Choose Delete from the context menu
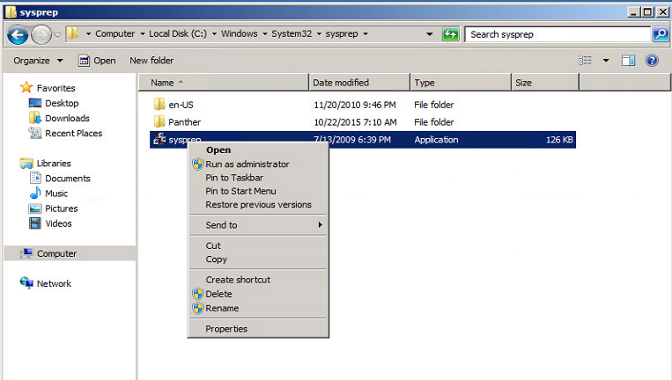 tap(258, 294)
